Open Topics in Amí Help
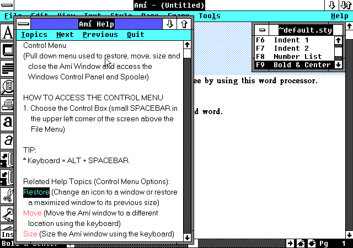Image resolution: width=353 pixels, height=248 pixels. (x=34, y=35)
